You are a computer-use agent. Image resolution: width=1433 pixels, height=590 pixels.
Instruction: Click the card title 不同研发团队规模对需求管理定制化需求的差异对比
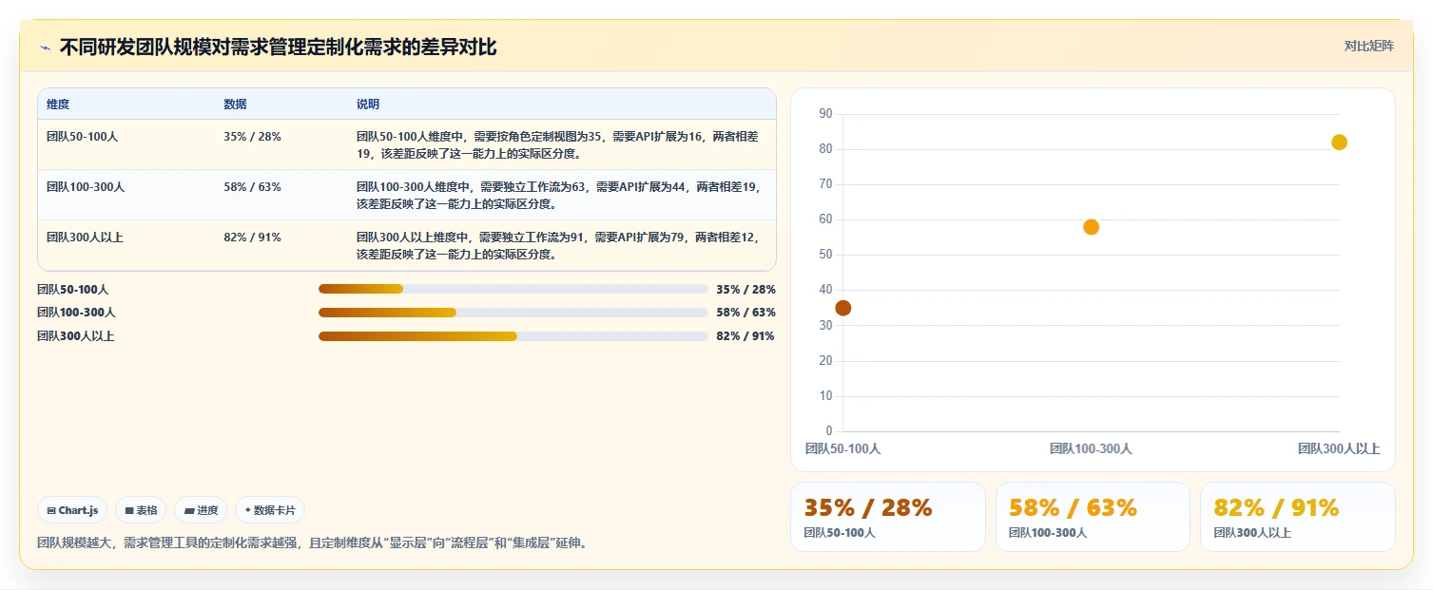(x=278, y=48)
